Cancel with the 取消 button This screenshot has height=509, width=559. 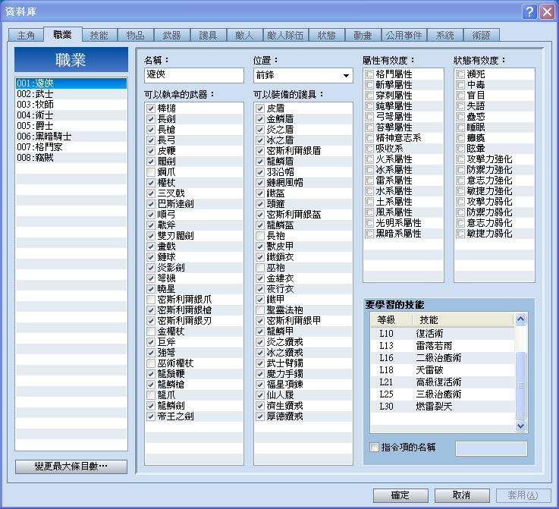(462, 495)
